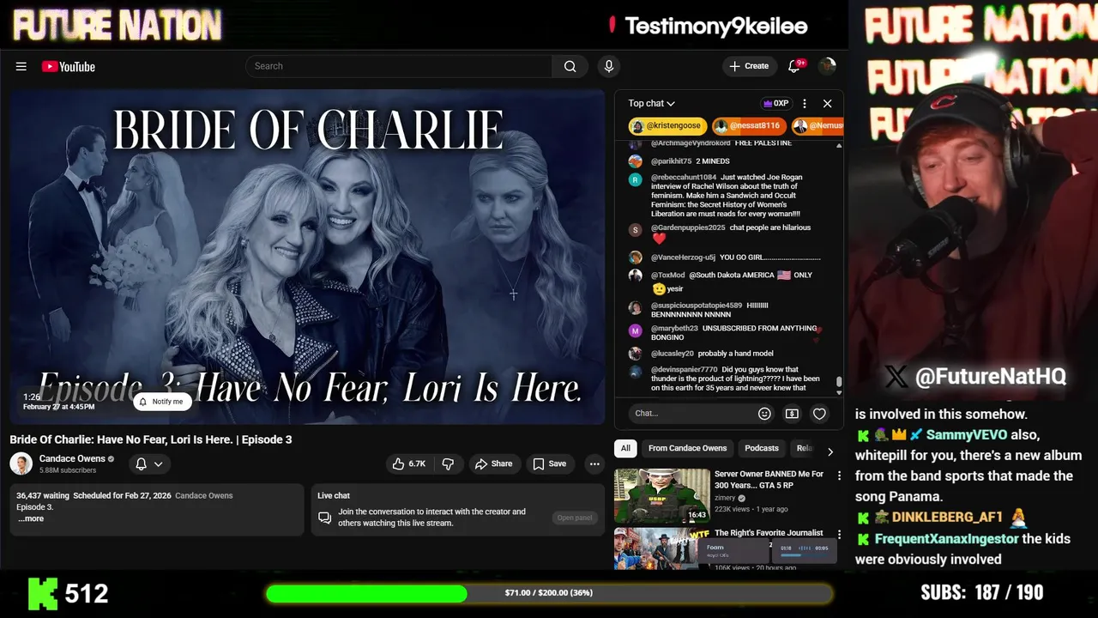
Task: Click the 0XP crown badge in chat
Action: point(775,103)
